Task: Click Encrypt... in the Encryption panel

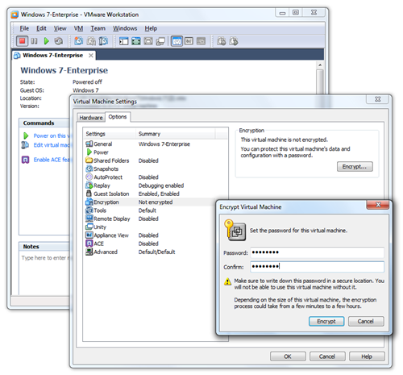Action: pos(355,167)
